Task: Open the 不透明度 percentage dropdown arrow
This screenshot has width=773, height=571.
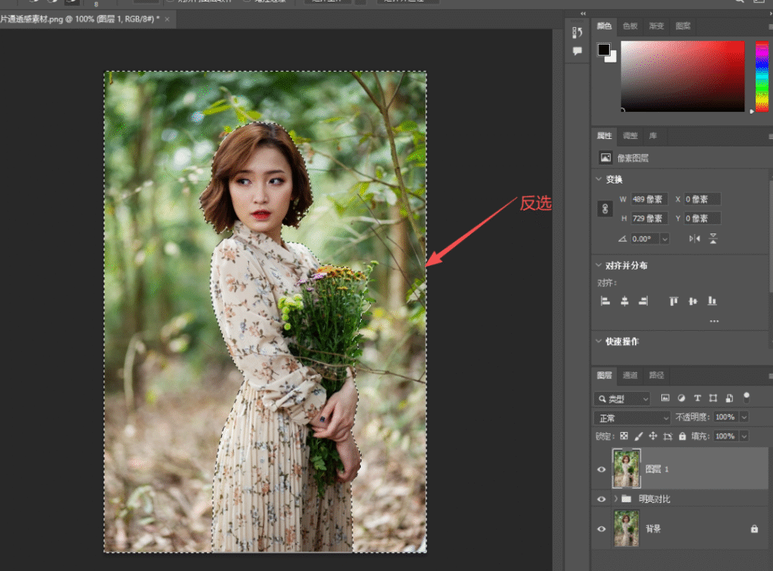Action: (744, 417)
